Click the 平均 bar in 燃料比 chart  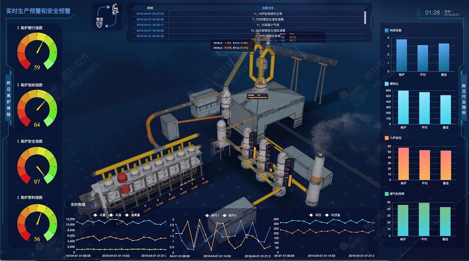(425, 108)
